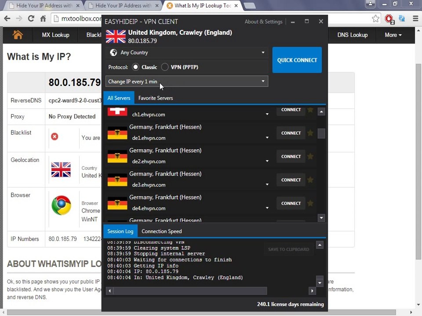Open the red ad-blocker extension icon
Viewport: 422px width, 316px height.
coord(389,19)
